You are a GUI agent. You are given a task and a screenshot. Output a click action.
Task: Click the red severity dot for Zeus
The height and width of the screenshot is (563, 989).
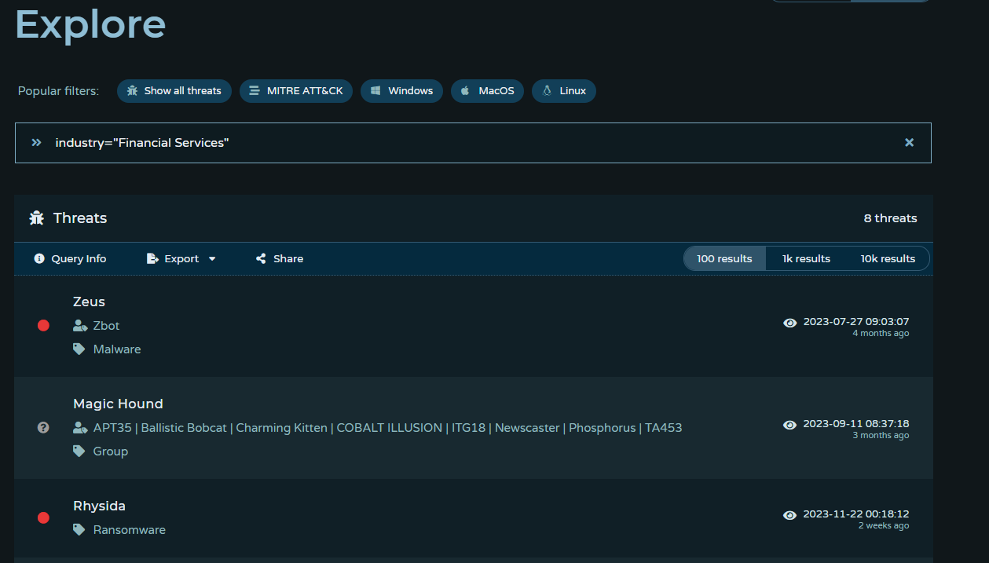coord(43,326)
